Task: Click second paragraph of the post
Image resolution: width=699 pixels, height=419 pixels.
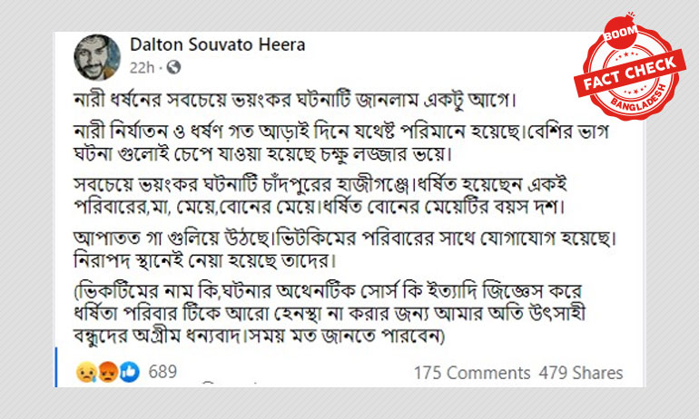Action: [341, 142]
